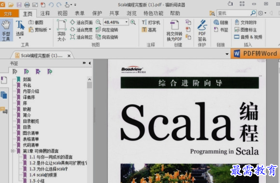This screenshot has width=280, height=183.
Task: Switch to the View (视图) tab
Action: pyautogui.click(x=62, y=13)
